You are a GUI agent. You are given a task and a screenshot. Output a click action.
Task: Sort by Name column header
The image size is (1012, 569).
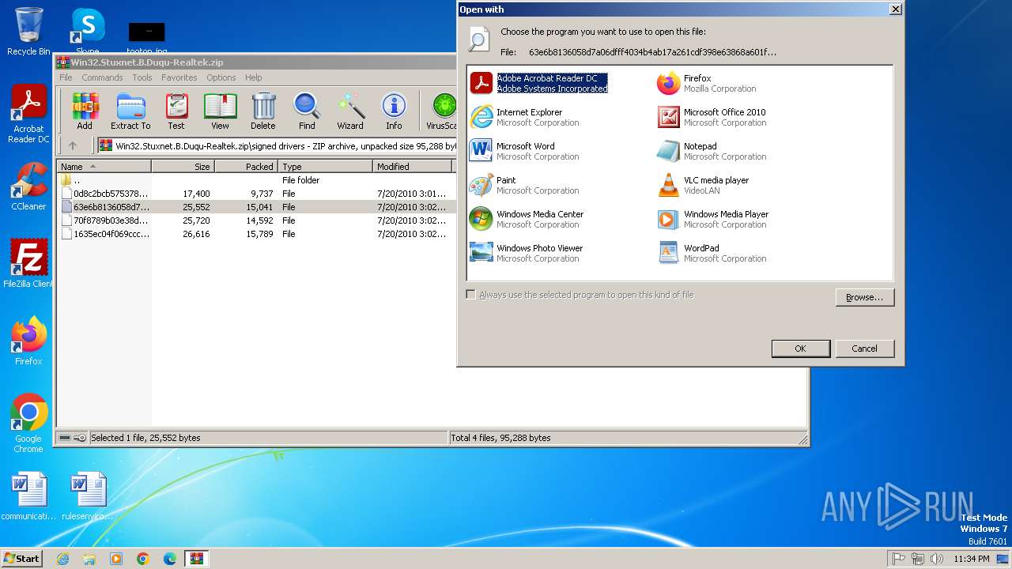(x=104, y=167)
